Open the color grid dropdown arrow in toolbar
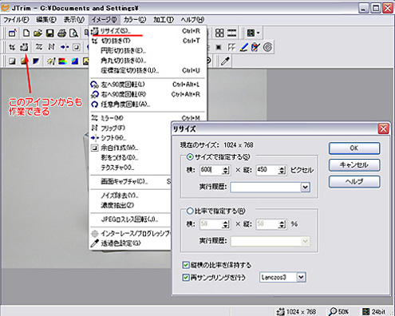This screenshot has height=316, width=395. pos(259,34)
